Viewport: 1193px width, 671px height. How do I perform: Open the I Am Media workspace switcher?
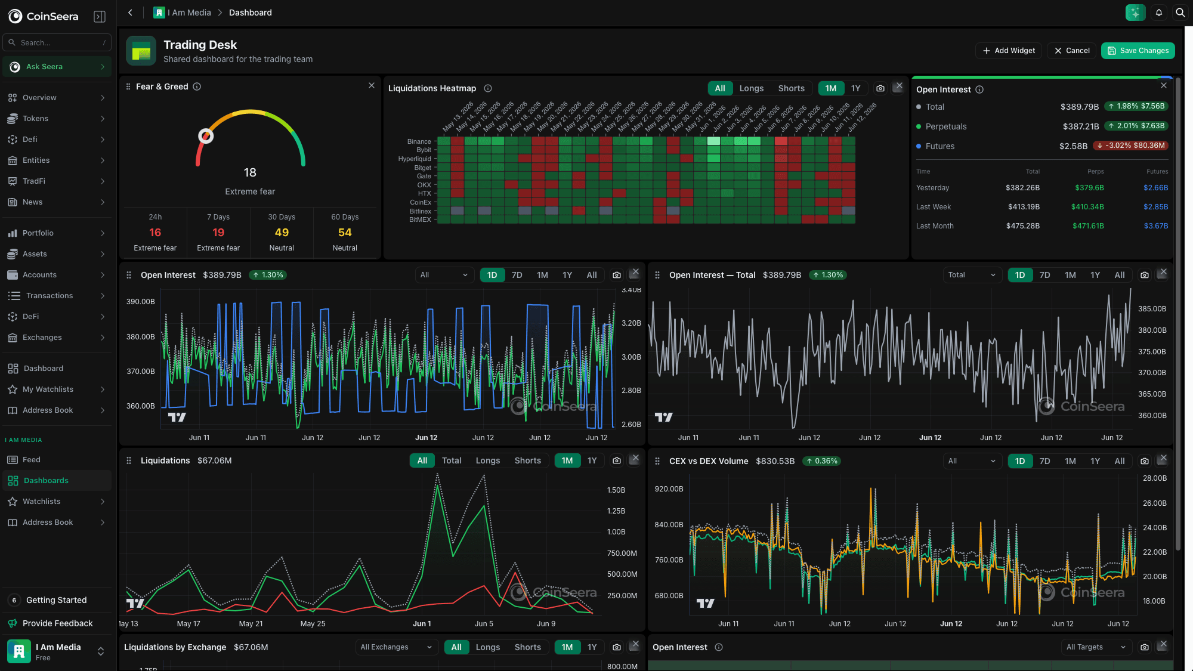pos(57,651)
